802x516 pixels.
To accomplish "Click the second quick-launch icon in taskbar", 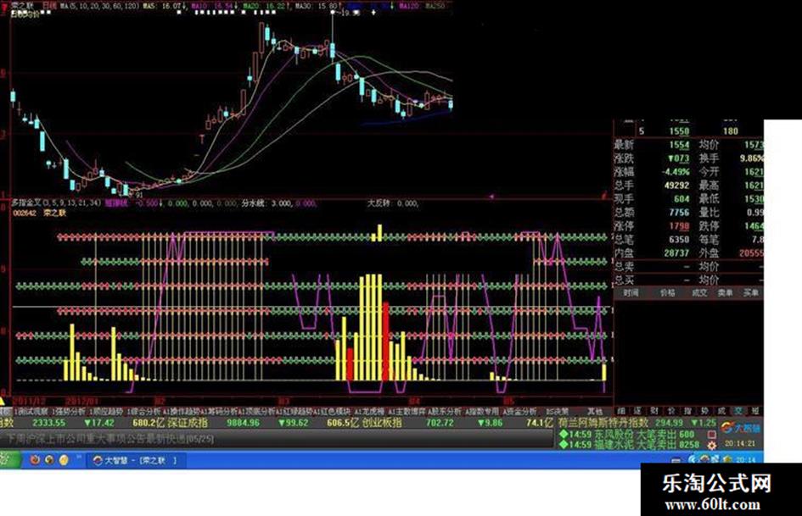I will (x=49, y=460).
